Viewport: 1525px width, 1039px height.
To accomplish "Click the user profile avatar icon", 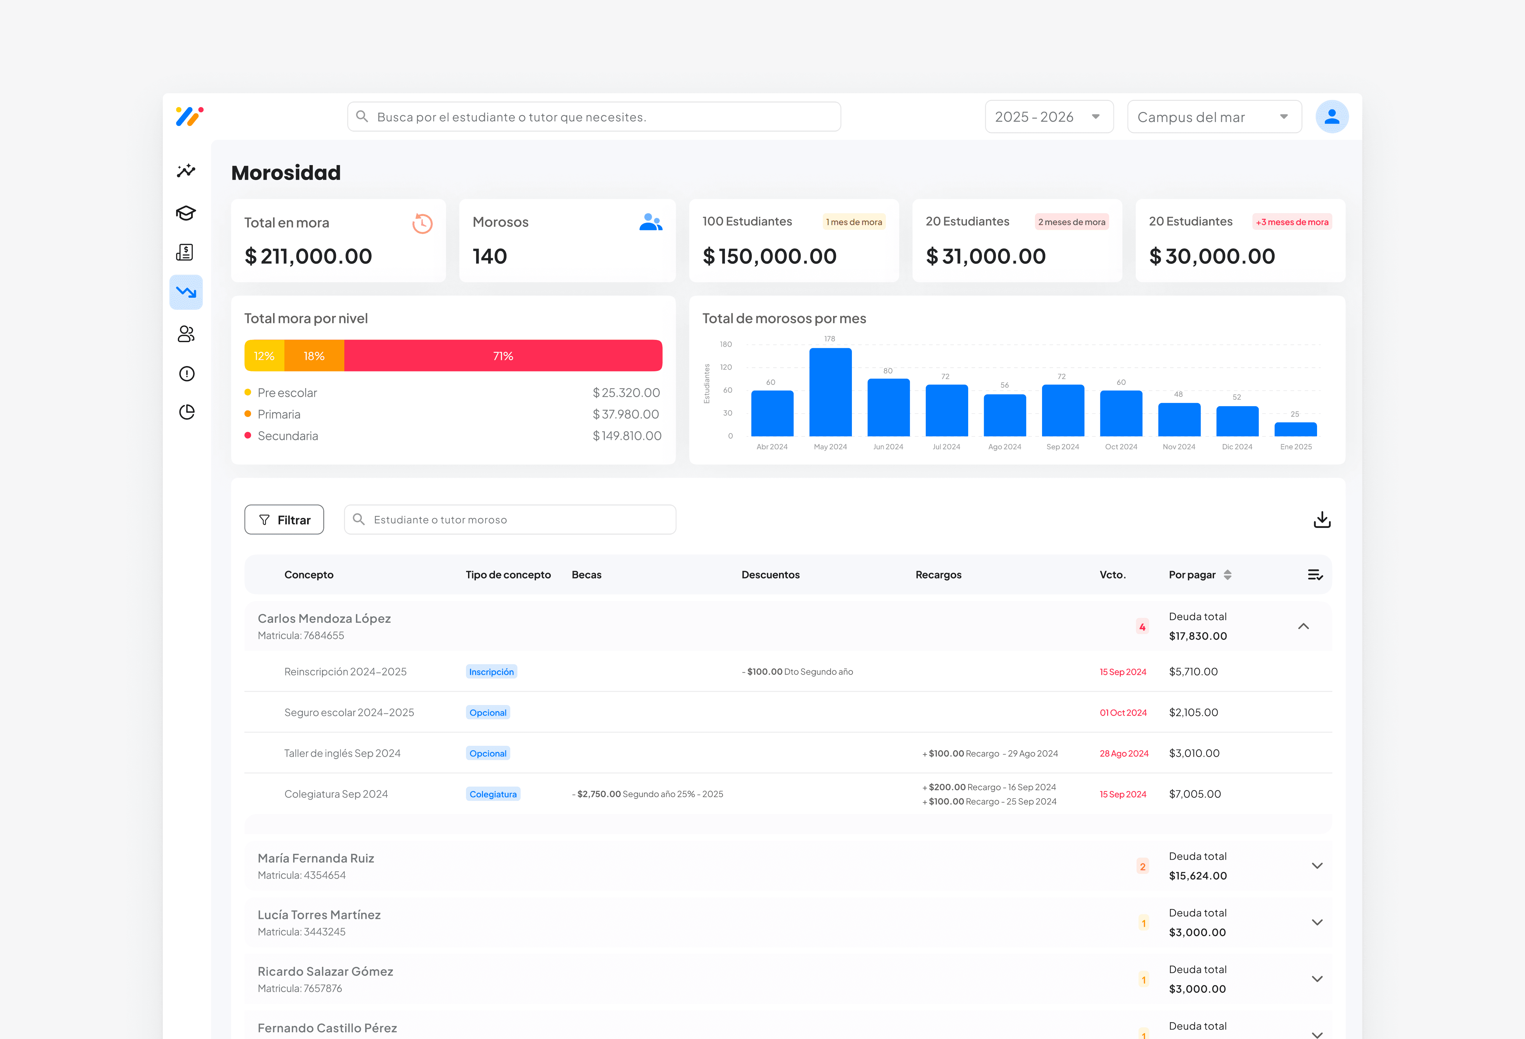I will click(x=1332, y=117).
